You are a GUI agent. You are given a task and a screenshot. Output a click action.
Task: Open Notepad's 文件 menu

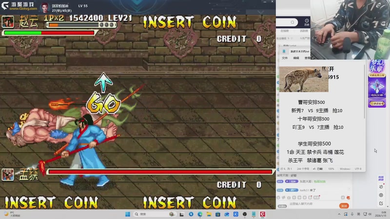(285, 58)
